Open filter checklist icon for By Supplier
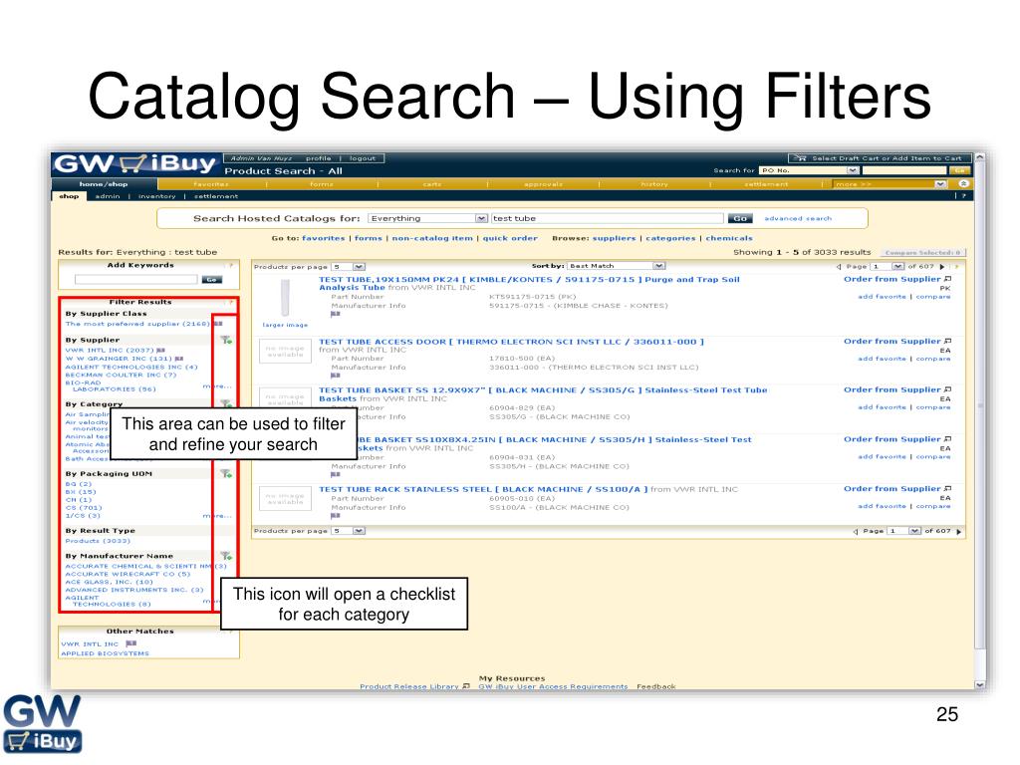This screenshot has height=765, width=1020. pyautogui.click(x=226, y=340)
